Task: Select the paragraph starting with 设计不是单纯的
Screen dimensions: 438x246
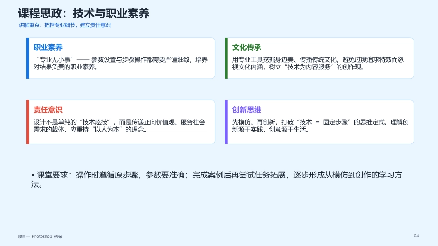Action: pyautogui.click(x=119, y=126)
